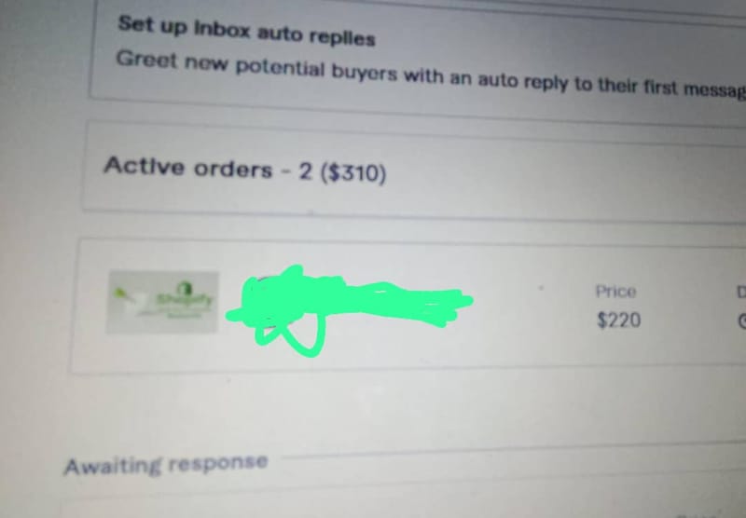Open the Shopify gig thumbnail image
The width and height of the screenshot is (746, 518).
[162, 302]
